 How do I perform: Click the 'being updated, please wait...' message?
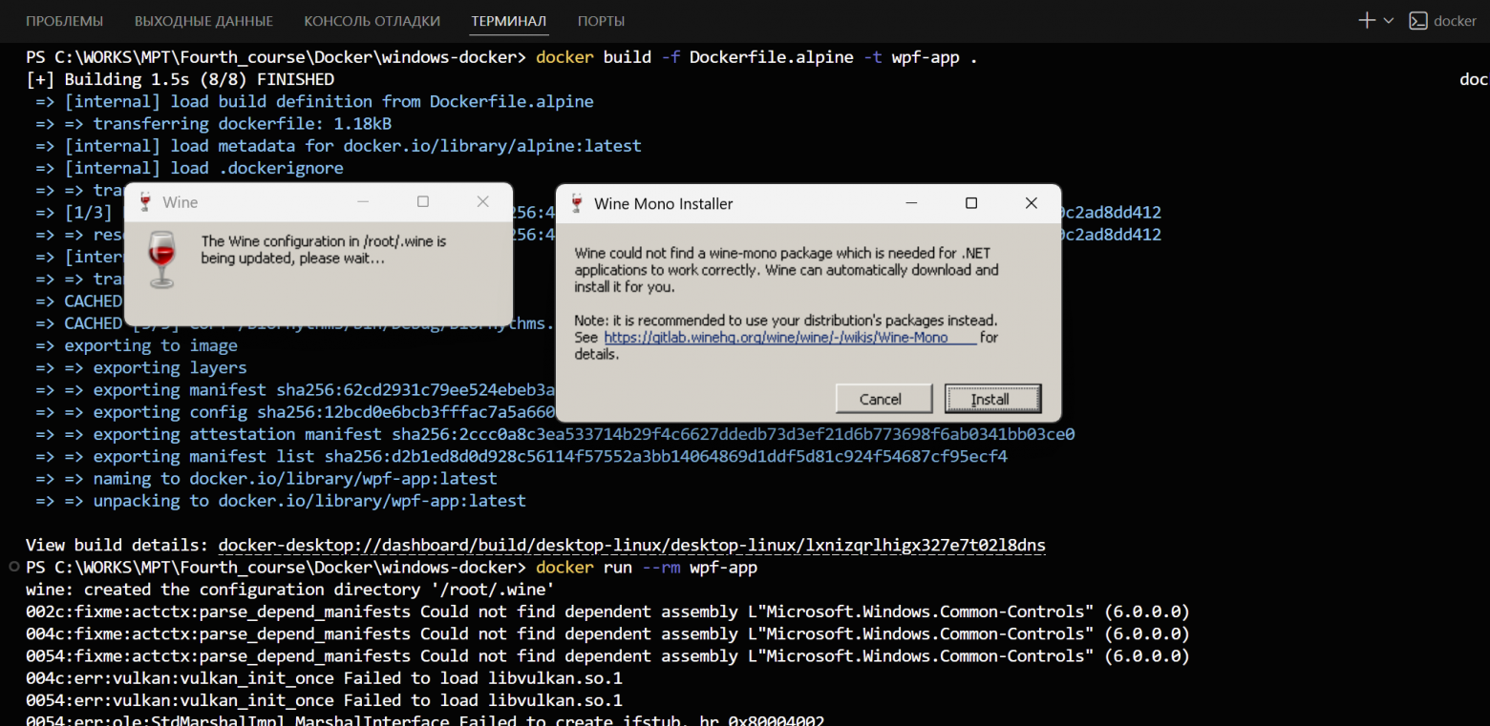pos(293,259)
